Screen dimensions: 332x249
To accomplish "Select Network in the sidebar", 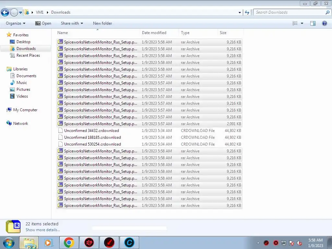I will click(x=20, y=124).
